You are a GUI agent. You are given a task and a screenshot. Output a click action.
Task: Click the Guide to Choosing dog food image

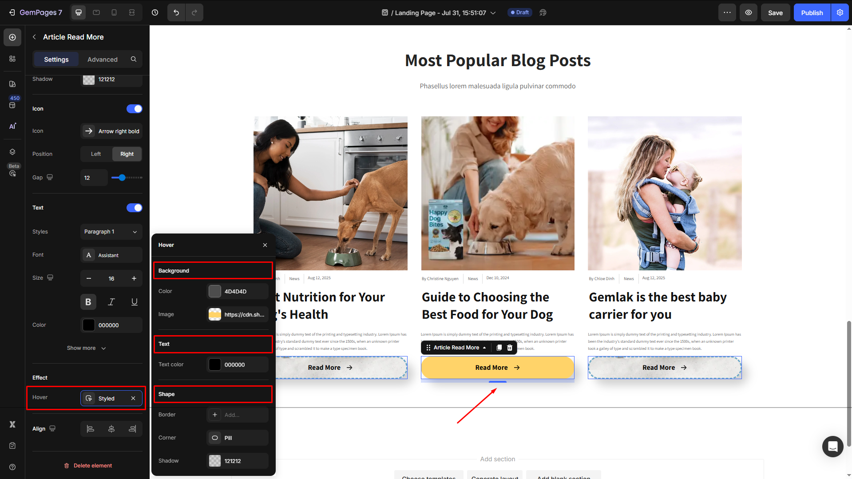[498, 193]
